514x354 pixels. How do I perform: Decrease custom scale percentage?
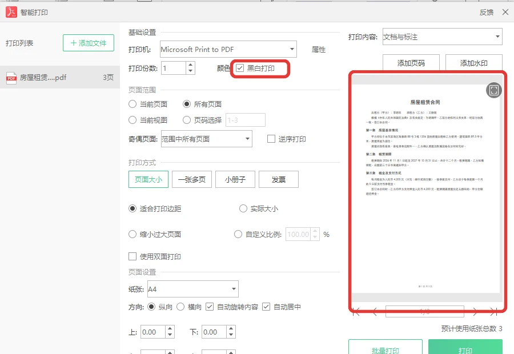315,238
